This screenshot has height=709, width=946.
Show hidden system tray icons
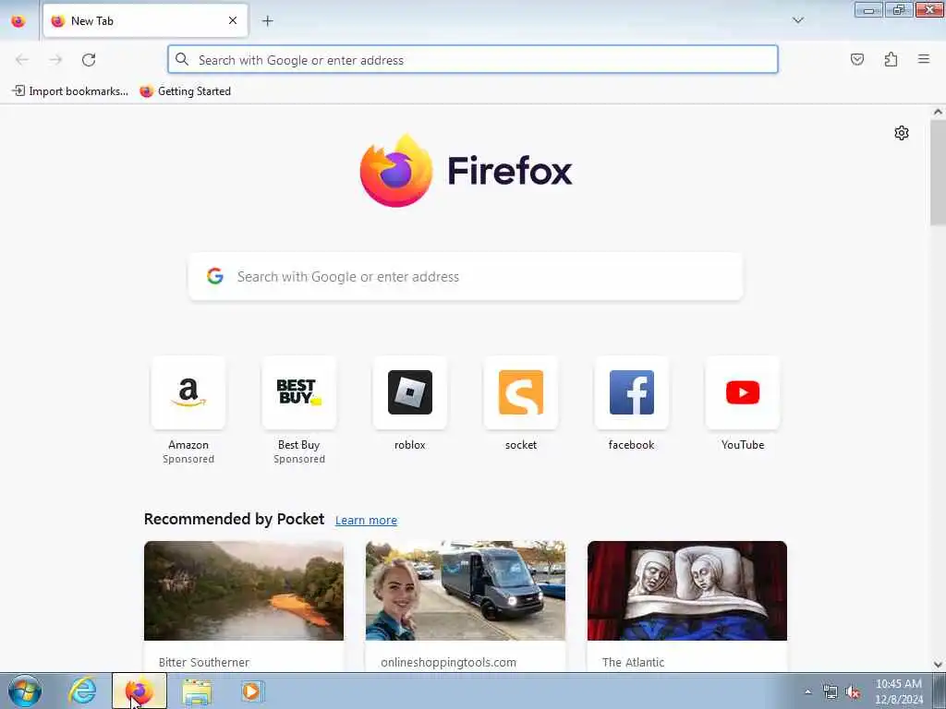tap(807, 691)
